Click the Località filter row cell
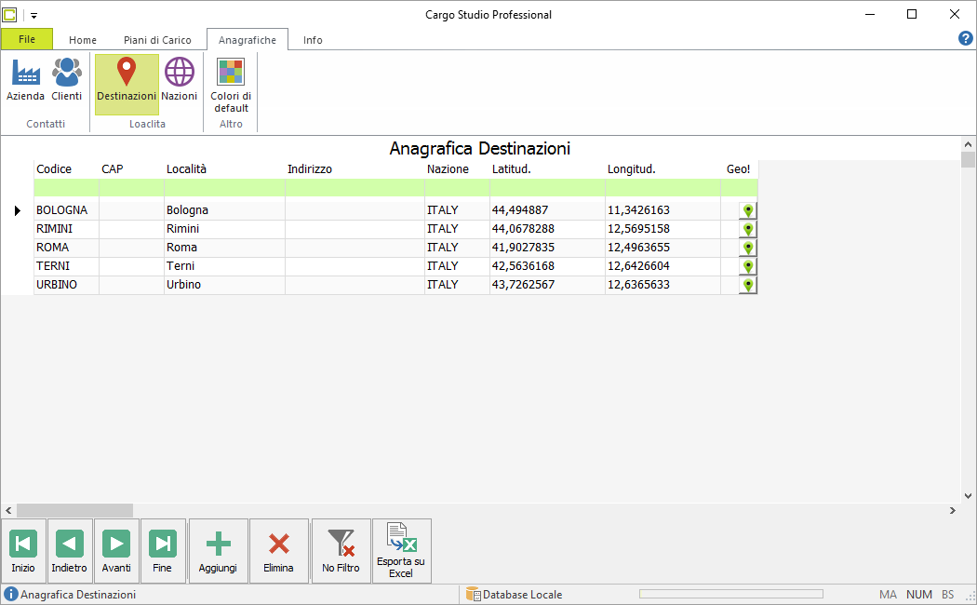 point(224,187)
